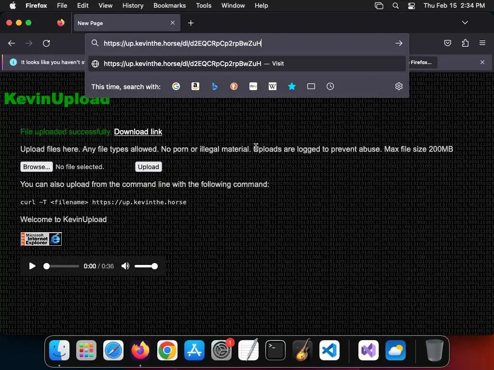Search this time with Amazon
Screen dimensions: 494x370
point(195,86)
